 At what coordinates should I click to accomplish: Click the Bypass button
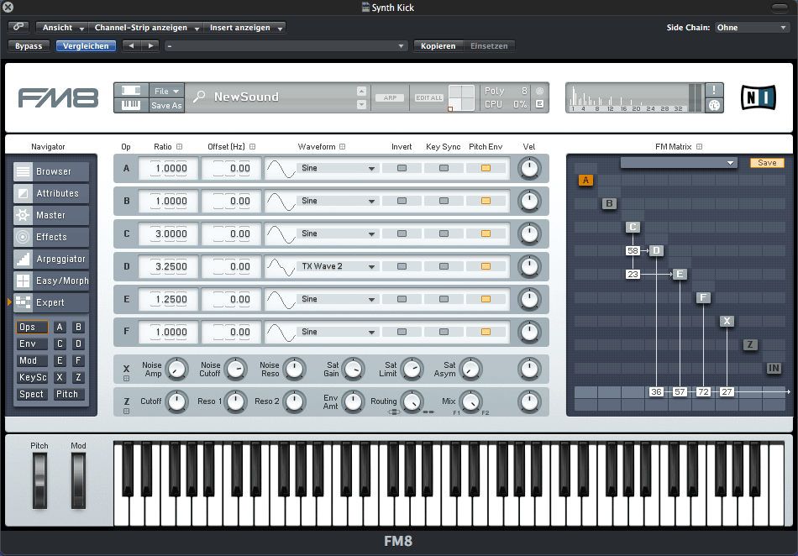(29, 46)
